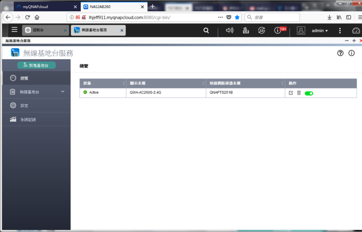Open the browser downloads arrow
The height and width of the screenshot is (232, 362).
click(x=330, y=17)
